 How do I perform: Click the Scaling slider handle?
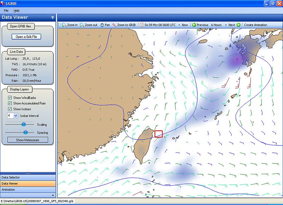[24, 124]
